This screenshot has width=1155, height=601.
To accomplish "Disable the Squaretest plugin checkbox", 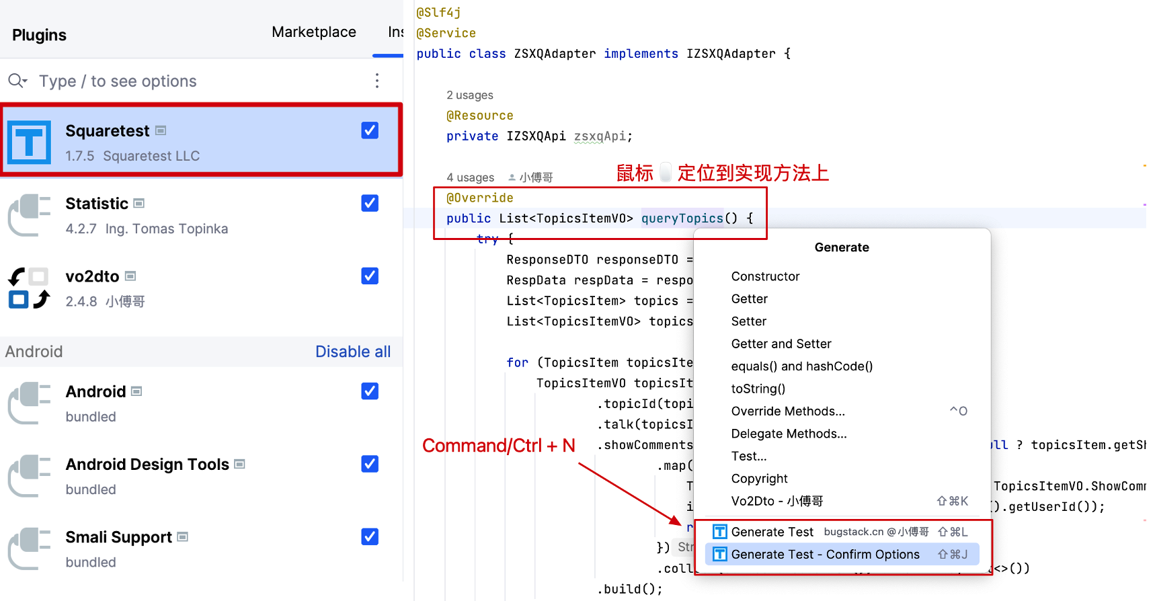I will point(370,130).
